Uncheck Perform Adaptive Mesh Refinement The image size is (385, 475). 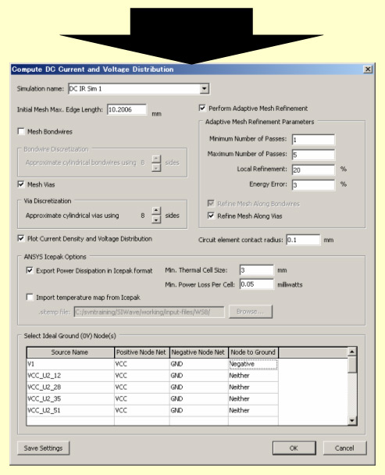202,108
